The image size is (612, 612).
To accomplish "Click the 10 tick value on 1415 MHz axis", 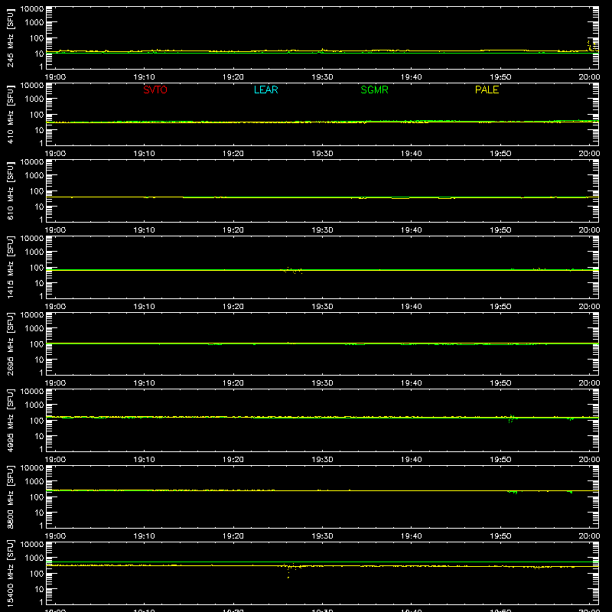I will coord(39,283).
